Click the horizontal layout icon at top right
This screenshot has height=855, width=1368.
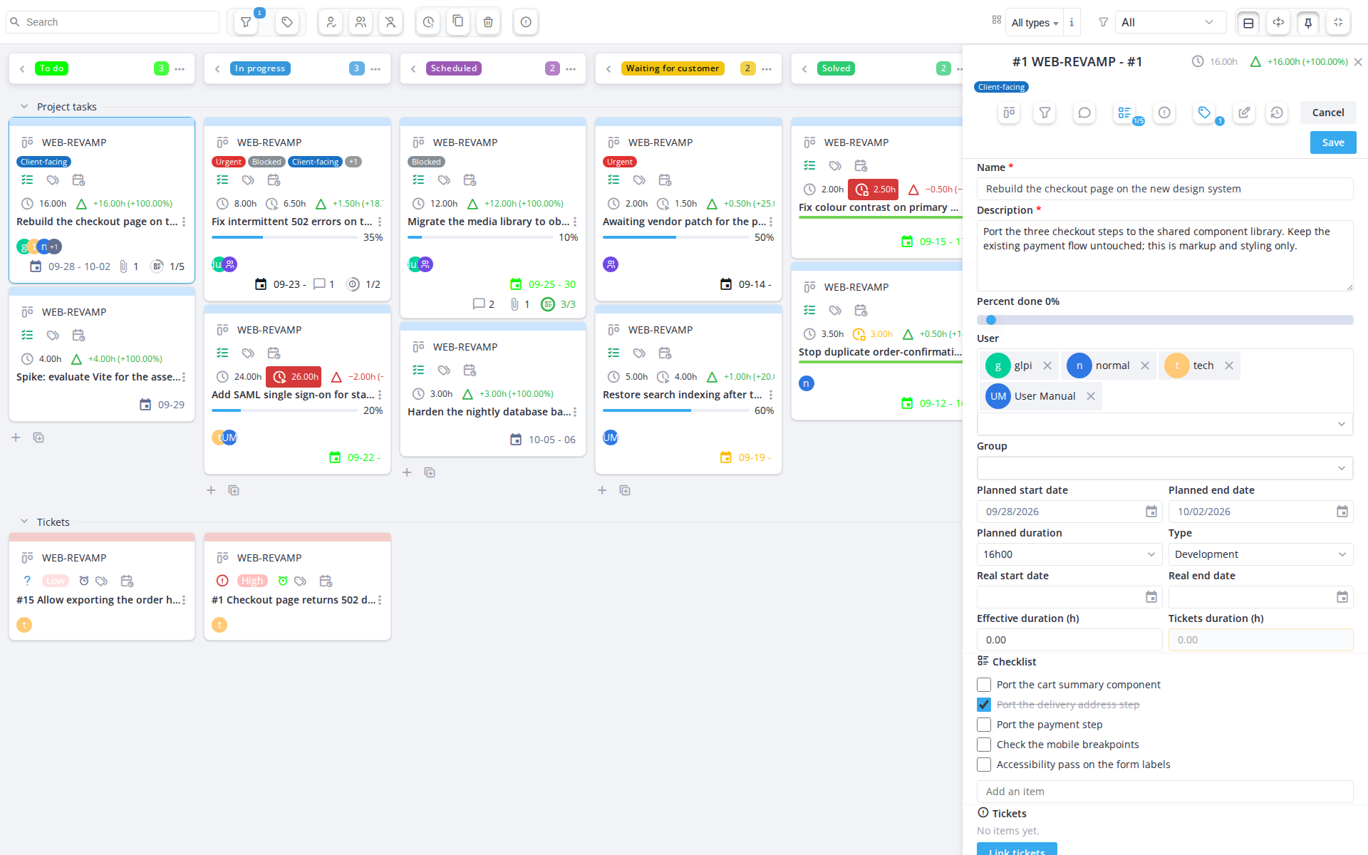point(1248,22)
